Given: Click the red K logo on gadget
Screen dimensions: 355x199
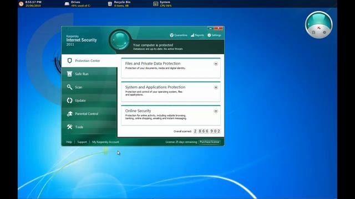Looking at the screenshot, I should [319, 28].
